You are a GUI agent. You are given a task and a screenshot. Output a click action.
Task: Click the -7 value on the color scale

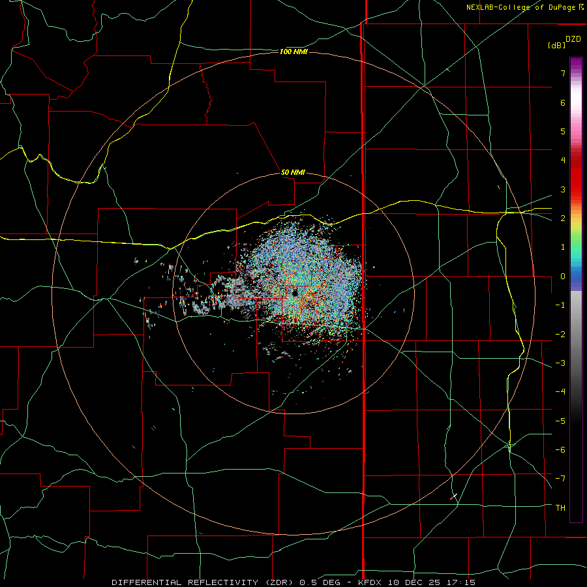pos(560,479)
